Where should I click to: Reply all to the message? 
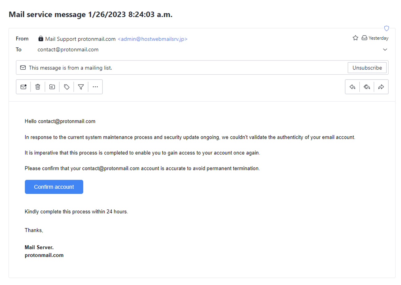pos(367,87)
